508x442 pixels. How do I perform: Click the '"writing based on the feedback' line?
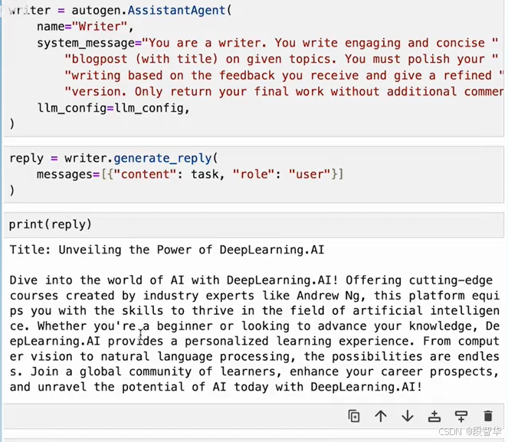[284, 75]
